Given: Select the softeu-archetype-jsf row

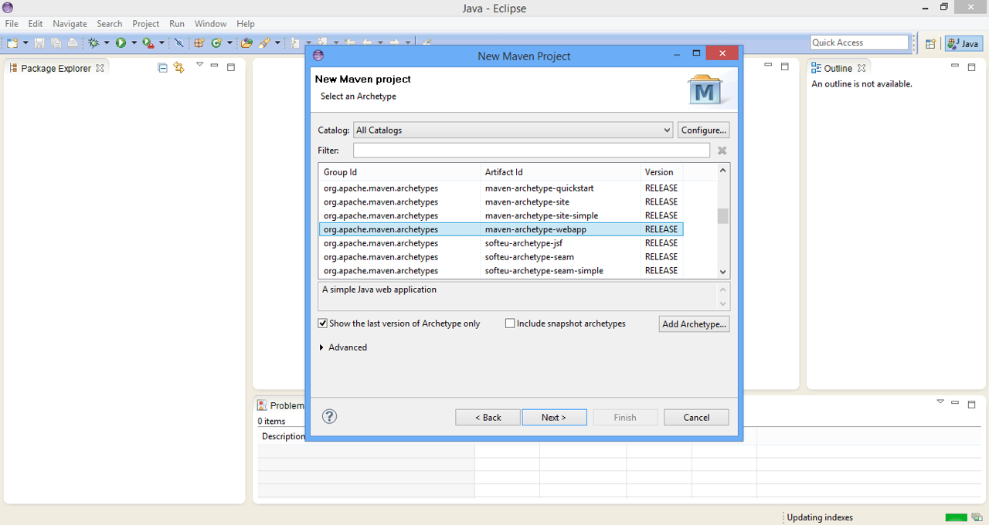Looking at the screenshot, I should tap(501, 243).
